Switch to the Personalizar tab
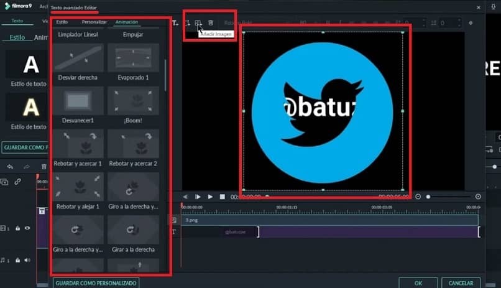This screenshot has width=501, height=288. click(x=94, y=22)
